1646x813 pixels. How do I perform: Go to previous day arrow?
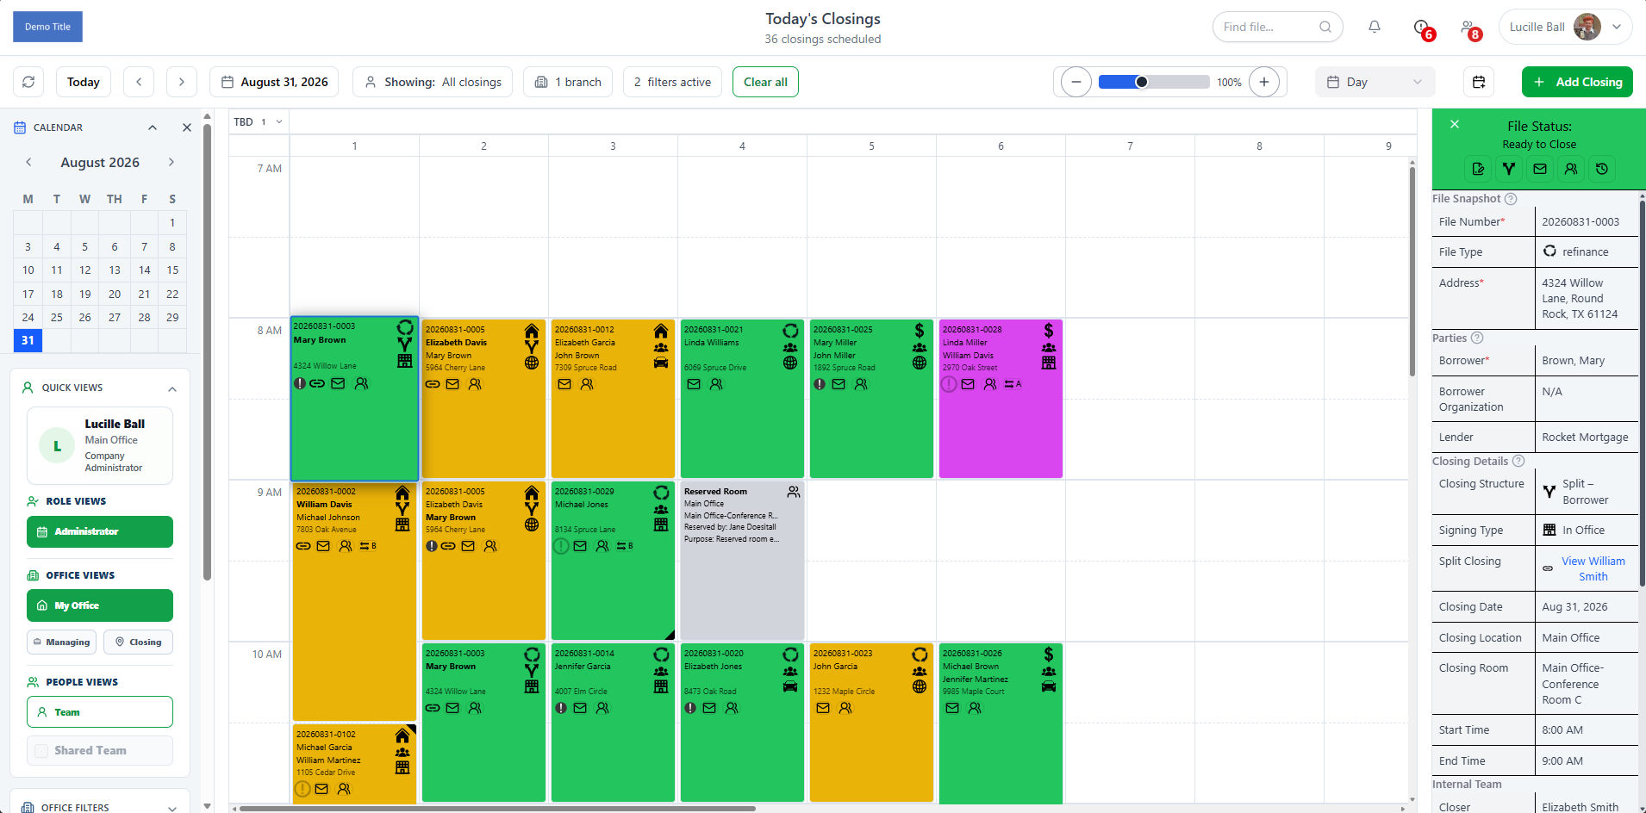click(139, 82)
